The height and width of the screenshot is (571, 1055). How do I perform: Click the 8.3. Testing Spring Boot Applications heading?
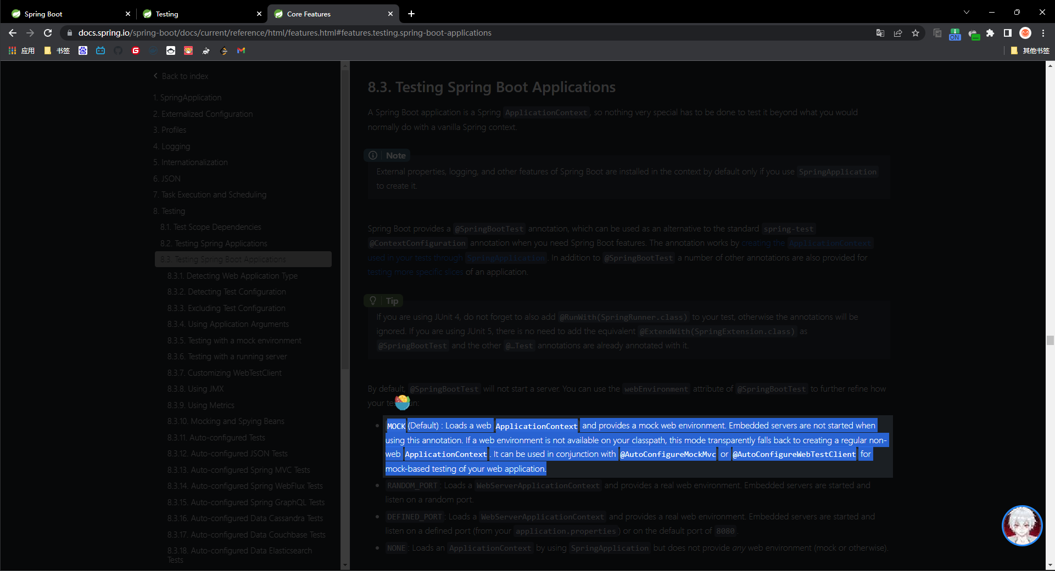[492, 87]
